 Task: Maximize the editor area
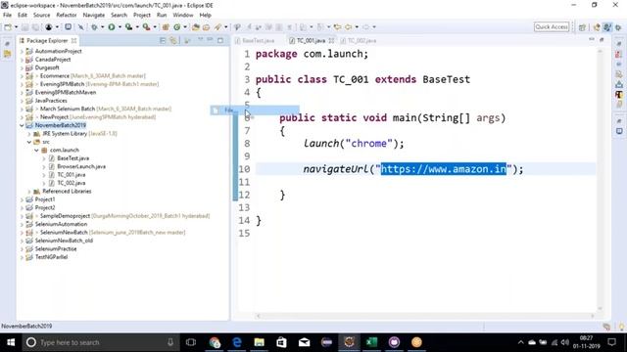pyautogui.click(x=602, y=40)
